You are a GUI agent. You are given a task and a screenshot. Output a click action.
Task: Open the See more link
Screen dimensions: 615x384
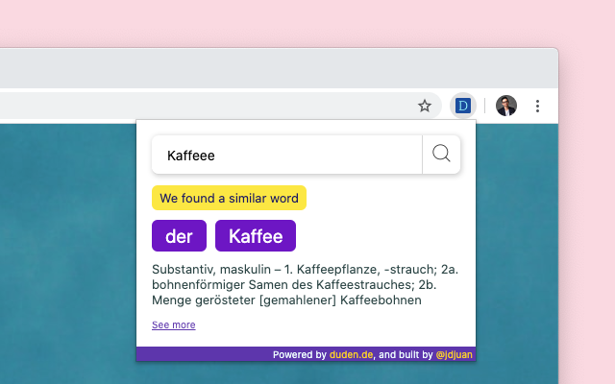(174, 324)
